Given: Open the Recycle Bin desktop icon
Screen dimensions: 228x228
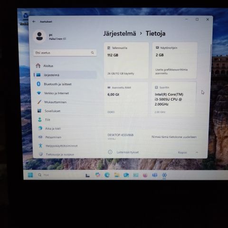Looking at the screenshot, I should (25, 19).
